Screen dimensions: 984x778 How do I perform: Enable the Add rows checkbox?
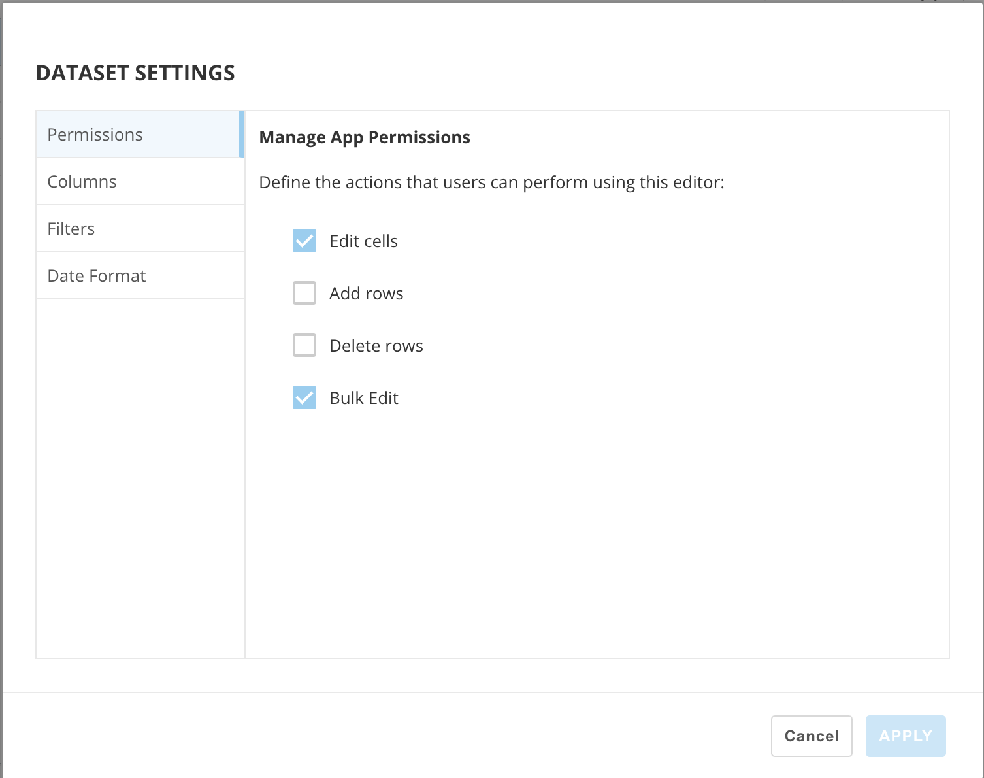(304, 293)
